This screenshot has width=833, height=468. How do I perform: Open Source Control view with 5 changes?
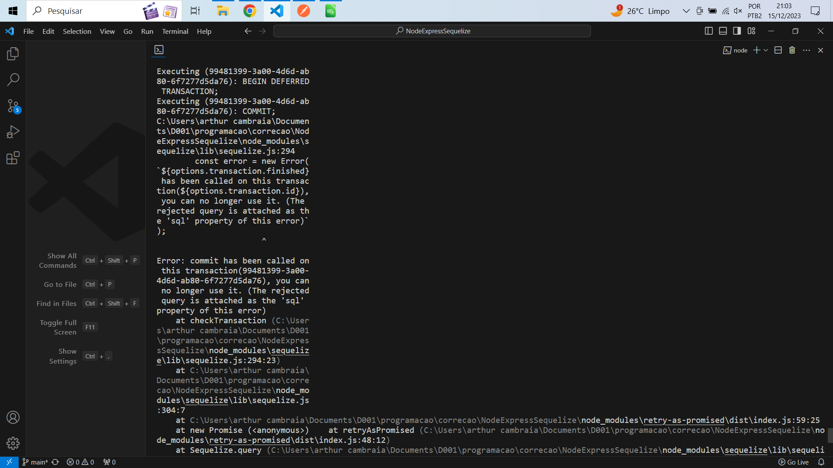13,106
